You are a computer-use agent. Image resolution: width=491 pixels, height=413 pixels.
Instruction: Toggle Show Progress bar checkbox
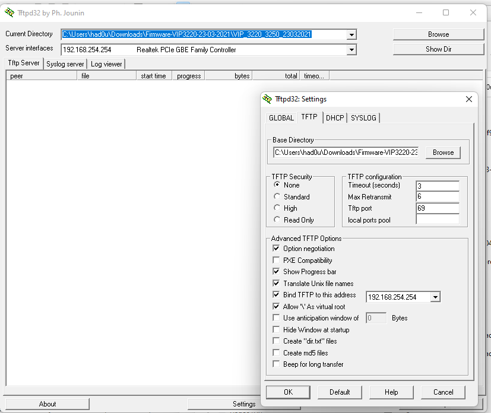(x=276, y=271)
